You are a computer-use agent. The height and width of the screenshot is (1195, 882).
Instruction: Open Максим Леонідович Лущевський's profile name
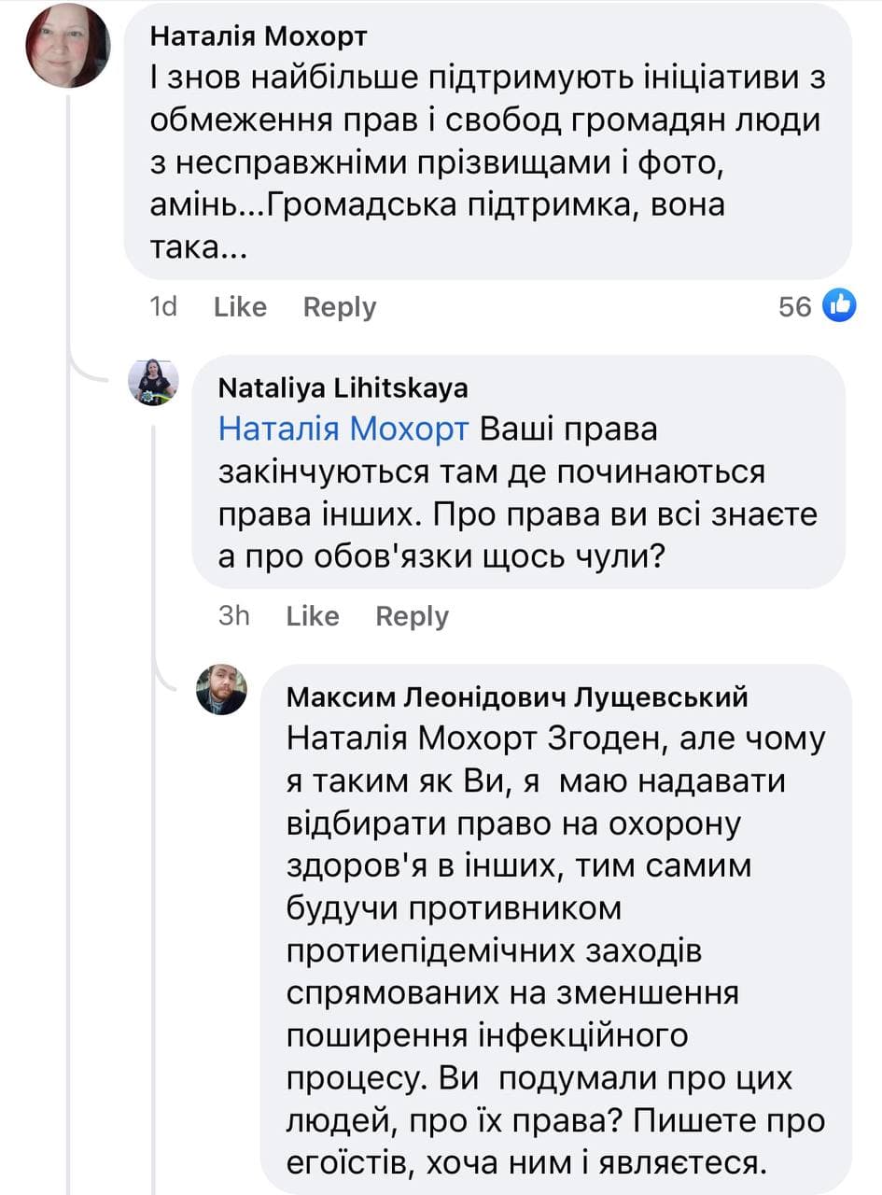tap(517, 696)
